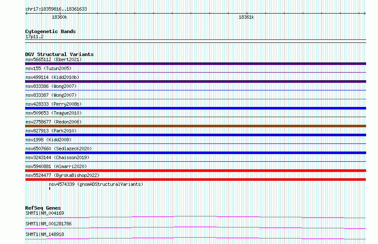Select the SHMT1|NM_148918 transcript label

45,234
